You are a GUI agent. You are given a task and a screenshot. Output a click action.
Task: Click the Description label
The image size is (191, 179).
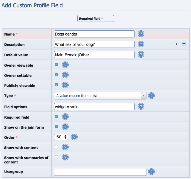14,45
